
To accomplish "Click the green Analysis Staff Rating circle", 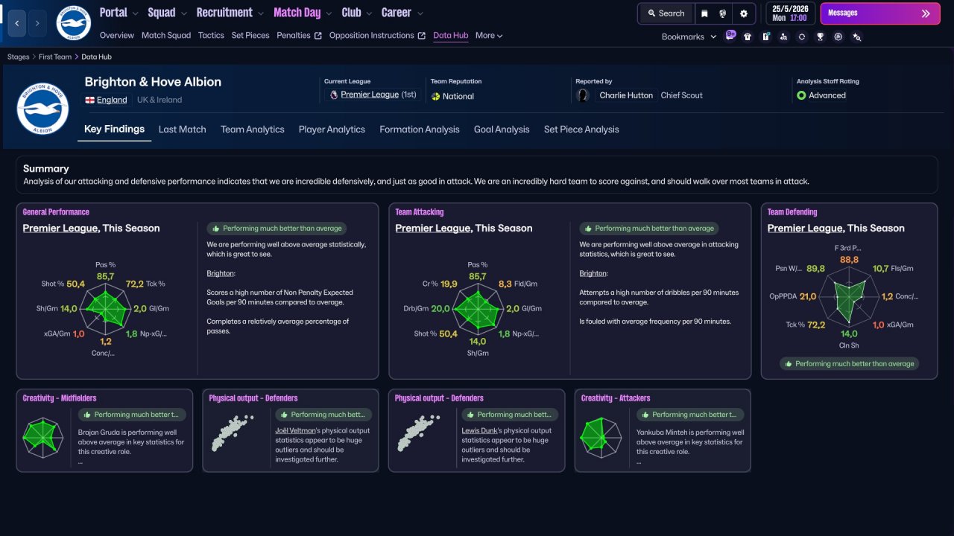I will coord(801,95).
